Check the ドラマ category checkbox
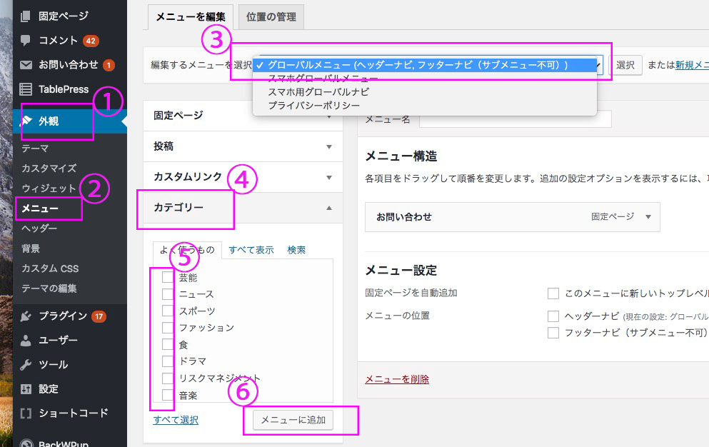 pyautogui.click(x=168, y=361)
